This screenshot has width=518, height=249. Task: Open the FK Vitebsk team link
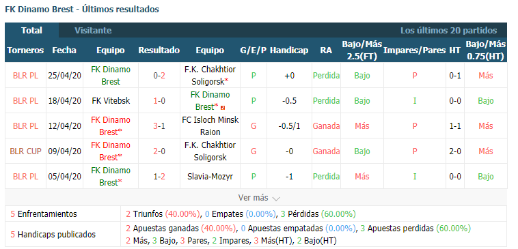tap(111, 101)
